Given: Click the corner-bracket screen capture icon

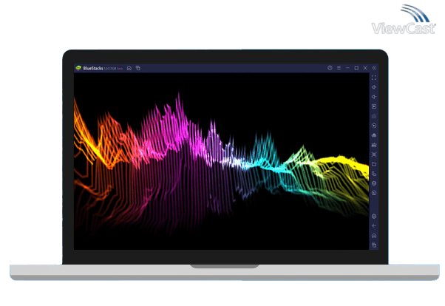Looking at the screenshot, I should [374, 154].
